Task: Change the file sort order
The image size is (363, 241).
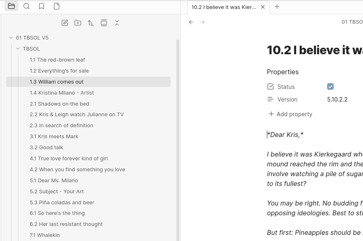Action: tap(91, 23)
